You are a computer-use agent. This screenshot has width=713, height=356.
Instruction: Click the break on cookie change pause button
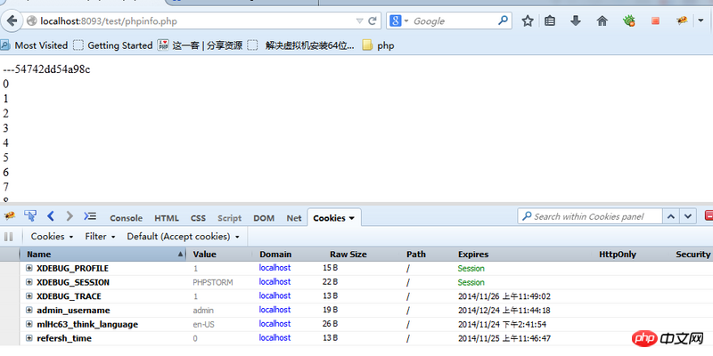[x=10, y=237]
